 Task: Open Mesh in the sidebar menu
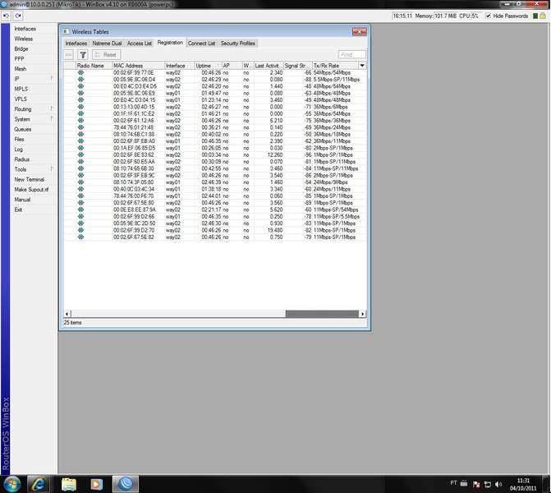(x=21, y=69)
